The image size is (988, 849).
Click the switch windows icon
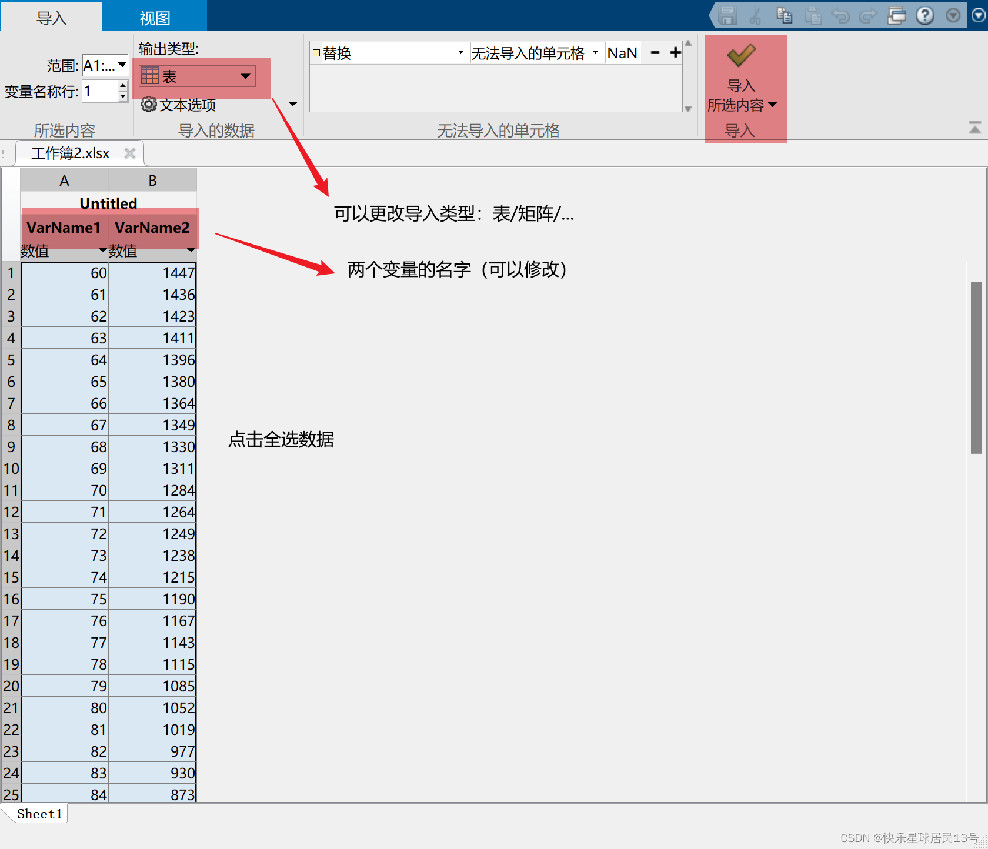click(x=897, y=16)
